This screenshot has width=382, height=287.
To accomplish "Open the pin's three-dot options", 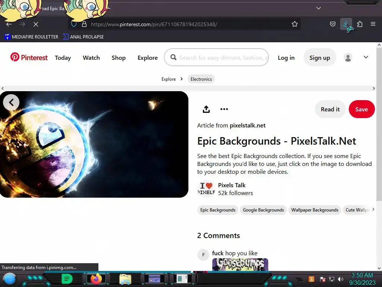I will pyautogui.click(x=224, y=109).
